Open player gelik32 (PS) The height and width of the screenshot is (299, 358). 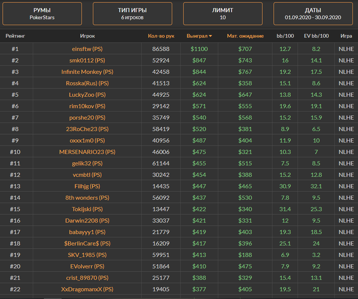pos(87,163)
